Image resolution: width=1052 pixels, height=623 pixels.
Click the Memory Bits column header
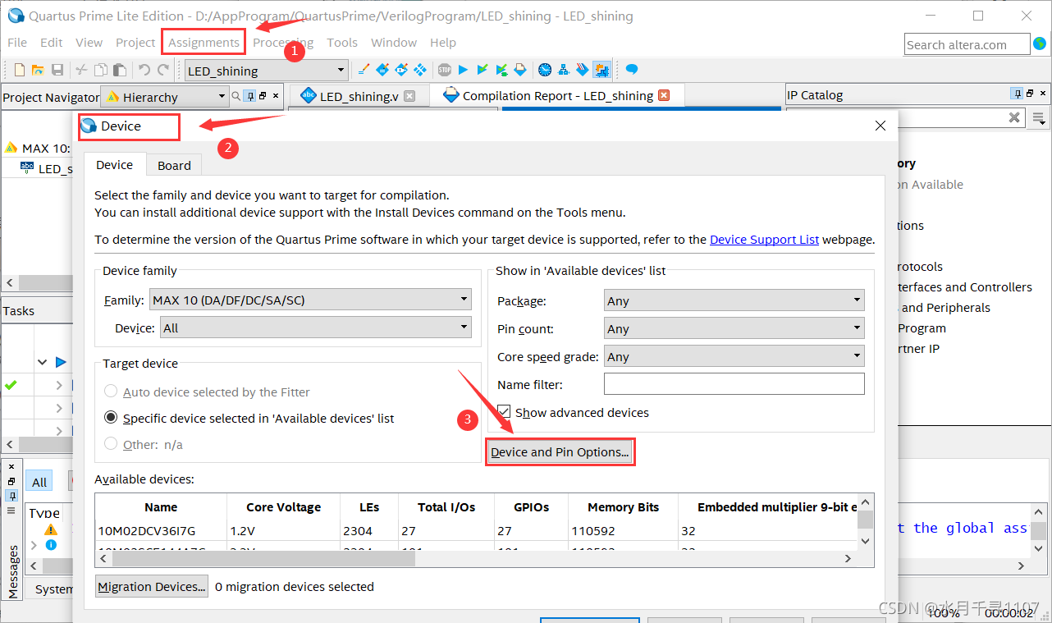(x=623, y=507)
